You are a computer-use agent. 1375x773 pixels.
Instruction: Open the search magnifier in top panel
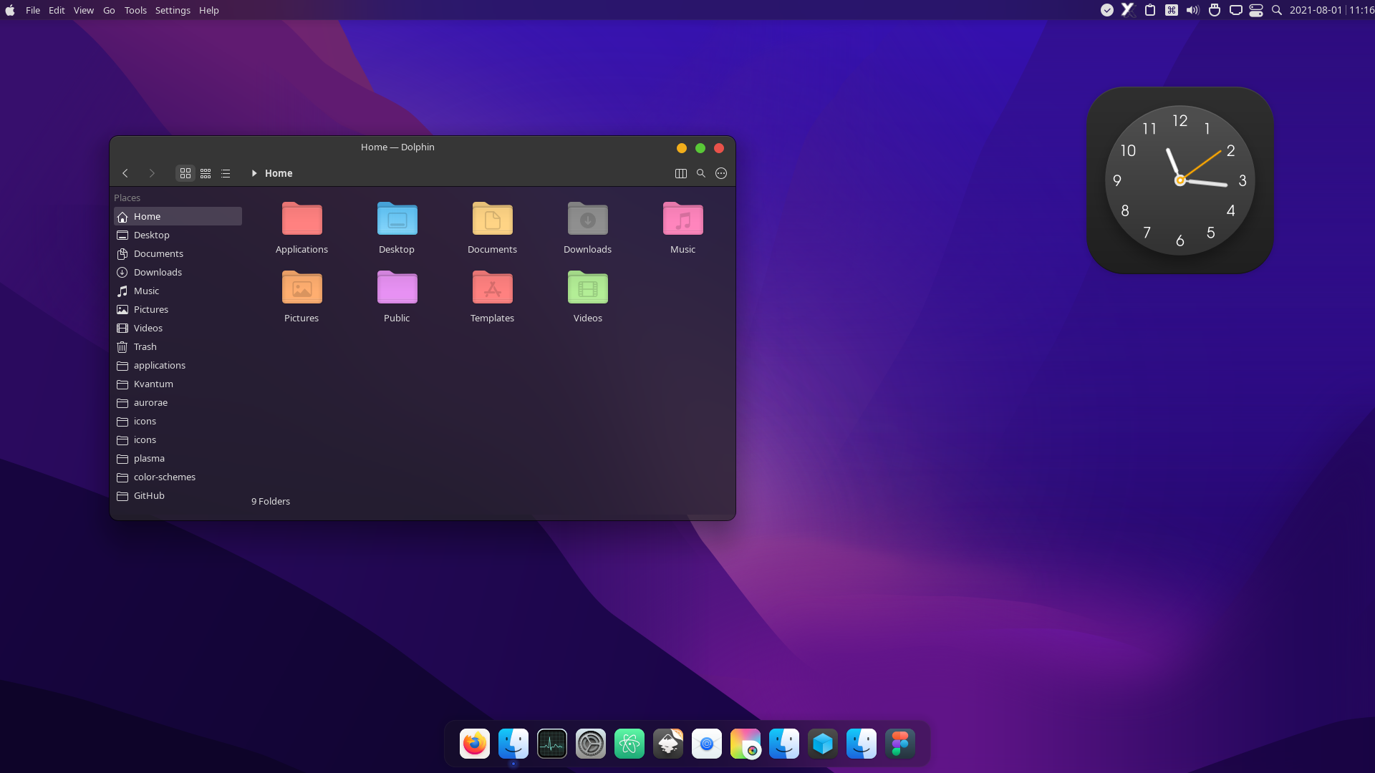coord(1277,10)
